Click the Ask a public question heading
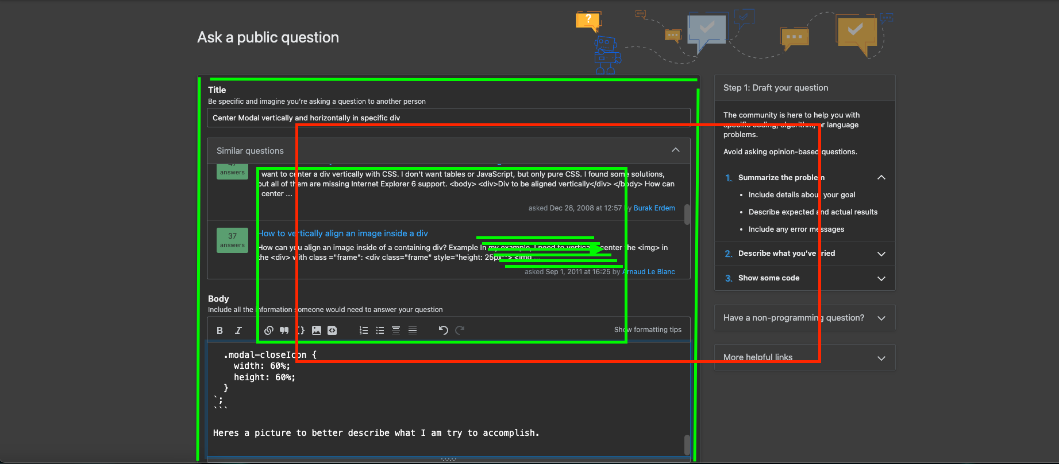Viewport: 1059px width, 464px height. coord(268,37)
